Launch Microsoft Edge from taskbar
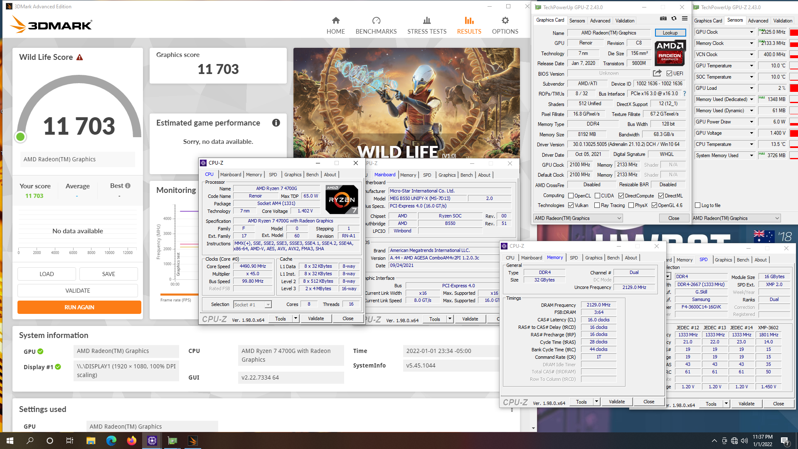 111,441
